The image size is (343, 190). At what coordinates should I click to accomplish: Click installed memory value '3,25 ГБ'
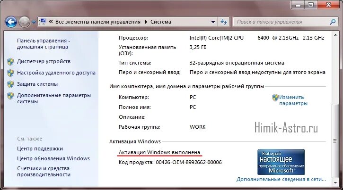198,47
